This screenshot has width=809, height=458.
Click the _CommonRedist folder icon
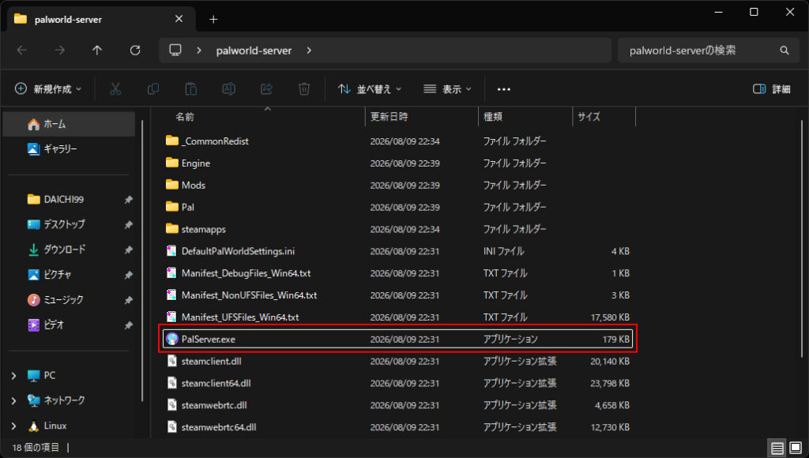pos(171,141)
